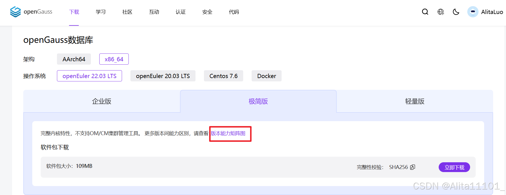
Task: Click the 软件包下载 heading
Action: 55,147
